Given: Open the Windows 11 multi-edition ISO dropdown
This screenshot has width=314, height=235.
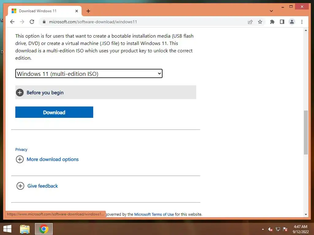Looking at the screenshot, I should point(89,73).
